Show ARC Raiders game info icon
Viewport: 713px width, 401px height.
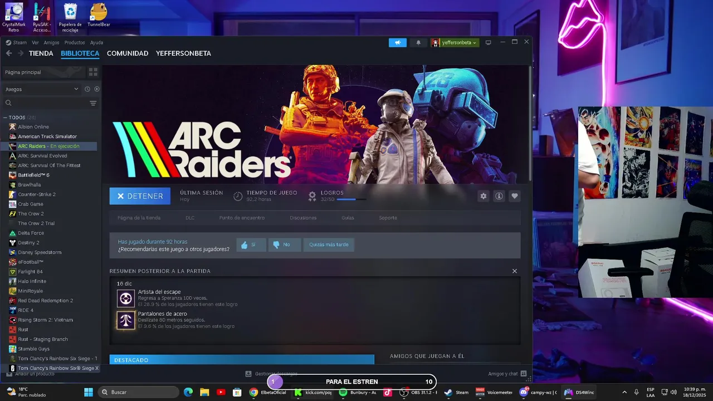(x=499, y=196)
